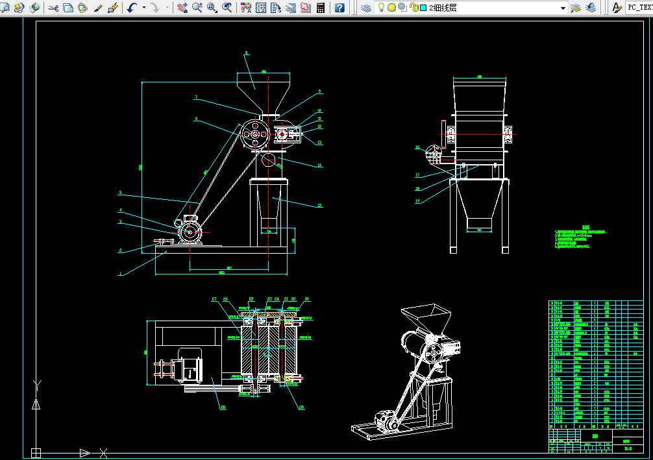Activate the Pan hand tool
Screen dimensions: 653x460
[182, 8]
